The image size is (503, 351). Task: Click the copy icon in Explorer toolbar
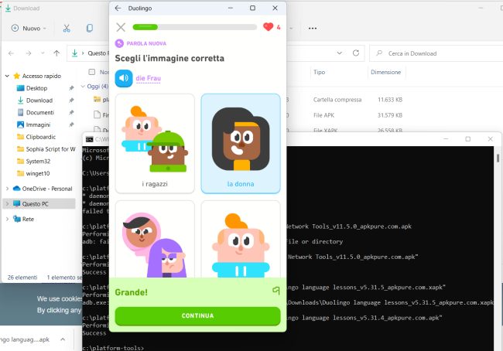coord(90,28)
